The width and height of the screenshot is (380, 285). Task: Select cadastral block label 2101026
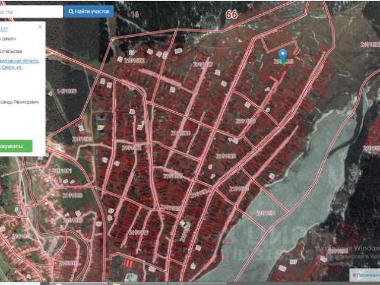(x=180, y=133)
